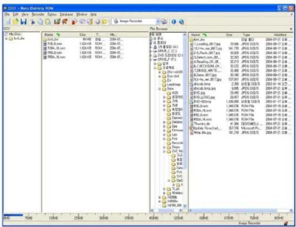Image resolution: width=296 pixels, height=227 pixels.
Task: Open the Edit menu
Action: coord(15,14)
